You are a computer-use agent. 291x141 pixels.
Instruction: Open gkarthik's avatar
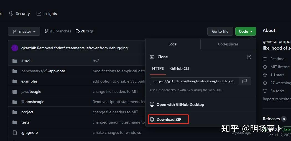pos(15,48)
